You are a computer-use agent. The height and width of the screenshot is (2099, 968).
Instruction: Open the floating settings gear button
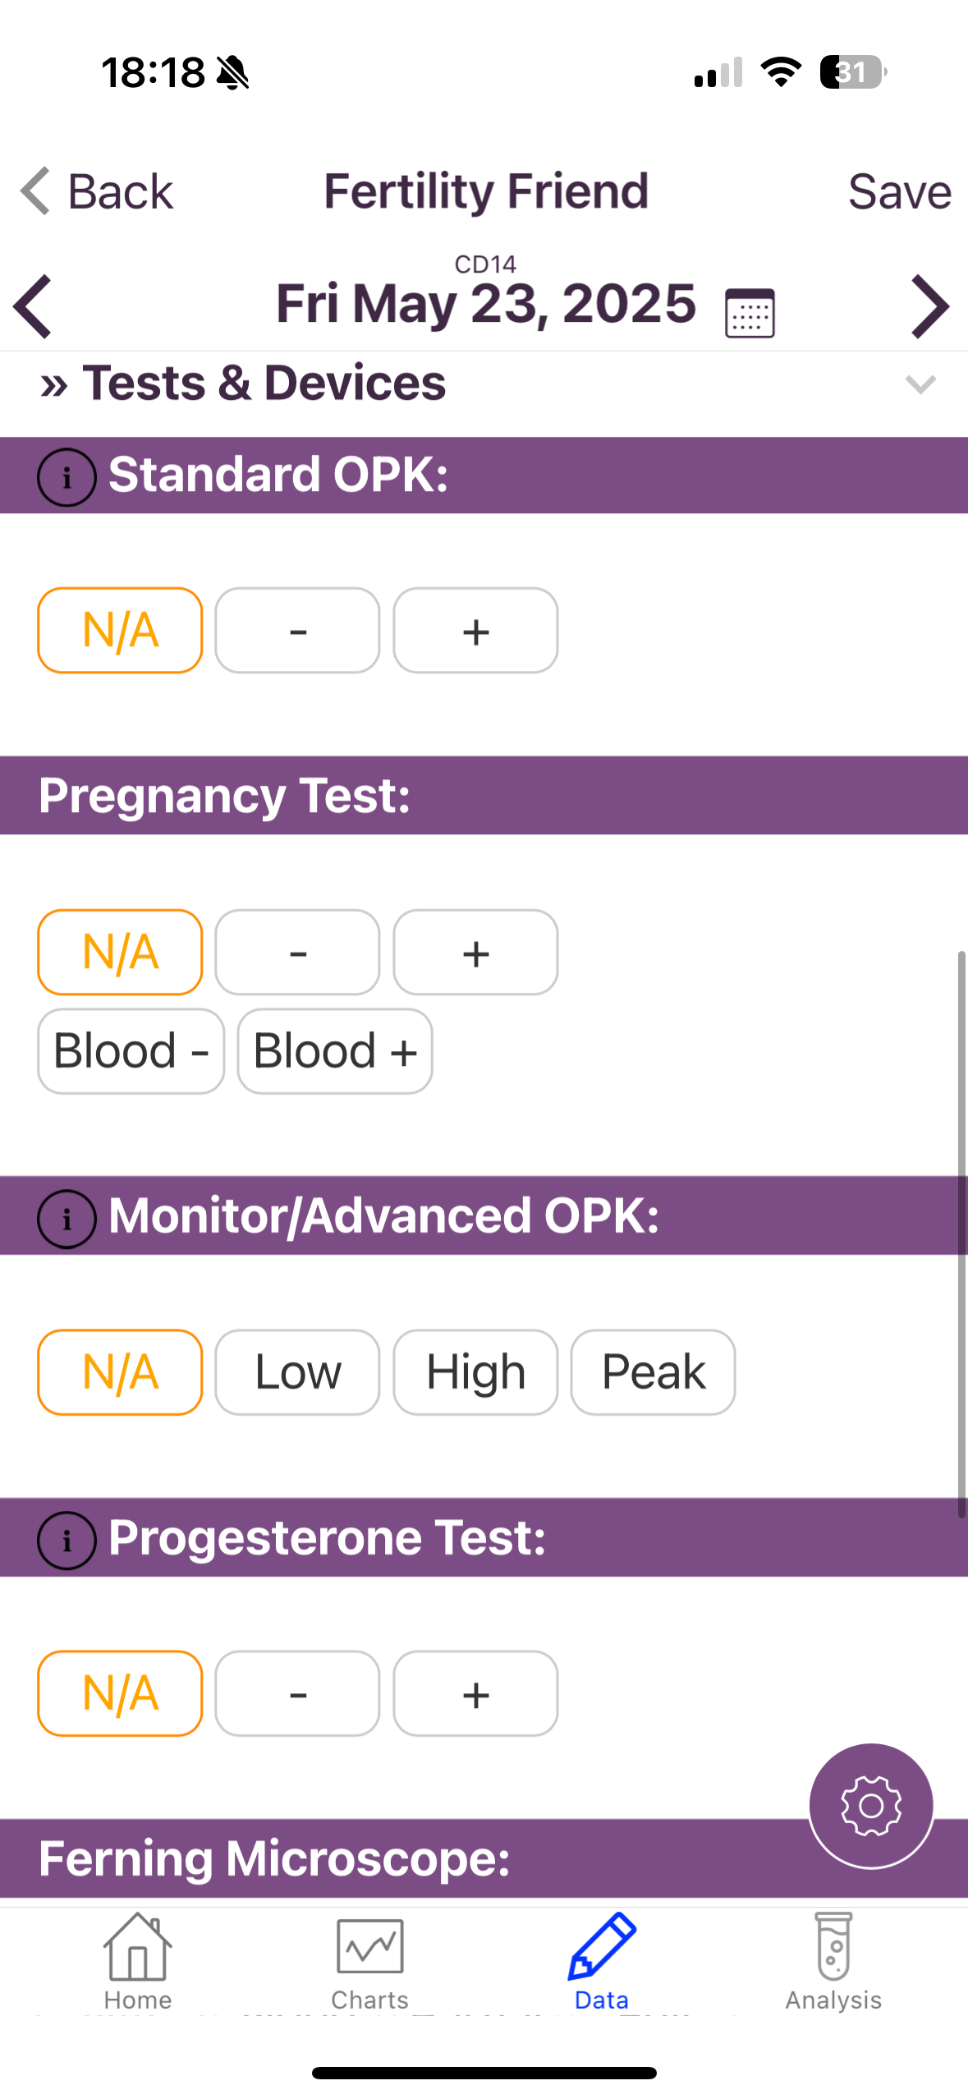click(870, 1805)
